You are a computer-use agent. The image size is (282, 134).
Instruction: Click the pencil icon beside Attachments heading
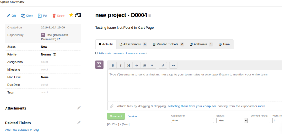[x=79, y=108]
